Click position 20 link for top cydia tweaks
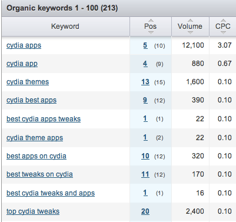 (145, 211)
